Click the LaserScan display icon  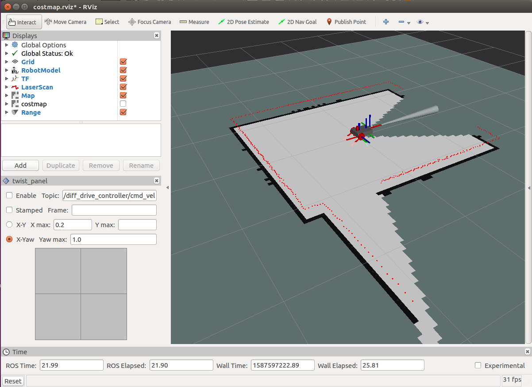pyautogui.click(x=15, y=87)
